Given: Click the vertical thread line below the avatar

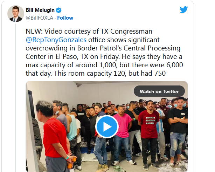Looking at the screenshot, I should coord(16,97).
